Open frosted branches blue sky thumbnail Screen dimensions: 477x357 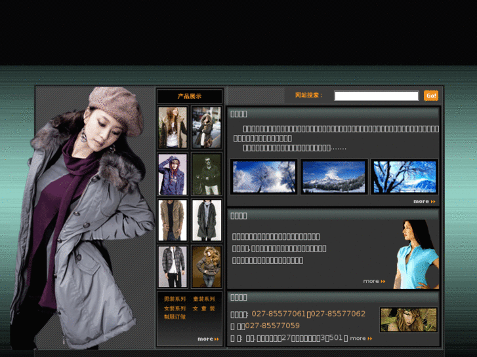tap(405, 177)
